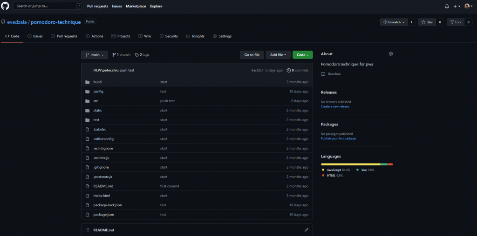Click the Star count of 0
This screenshot has height=236, width=477.
pyautogui.click(x=440, y=22)
